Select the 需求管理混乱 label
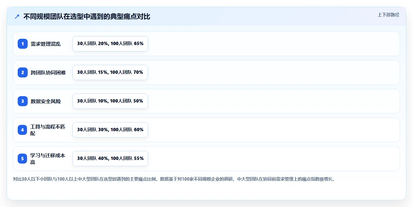 click(46, 44)
